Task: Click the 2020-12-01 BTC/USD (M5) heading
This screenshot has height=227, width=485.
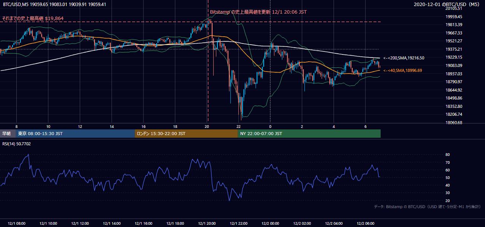Action: click(447, 5)
